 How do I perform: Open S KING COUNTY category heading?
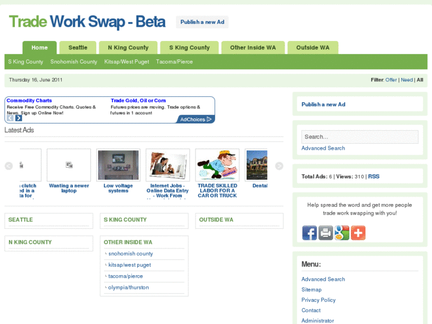click(x=125, y=220)
